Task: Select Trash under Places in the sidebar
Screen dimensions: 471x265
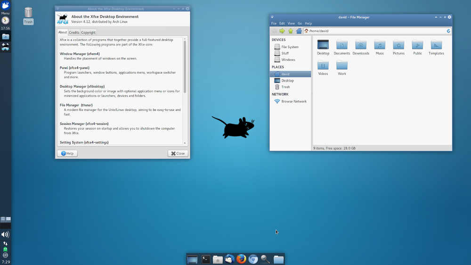Action: pos(290,87)
